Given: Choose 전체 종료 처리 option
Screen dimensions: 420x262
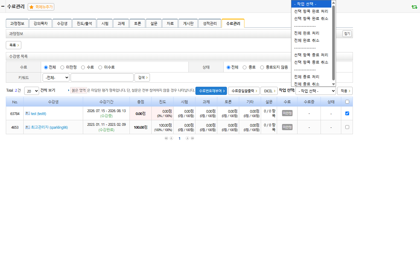Looking at the screenshot, I should pos(311,77).
